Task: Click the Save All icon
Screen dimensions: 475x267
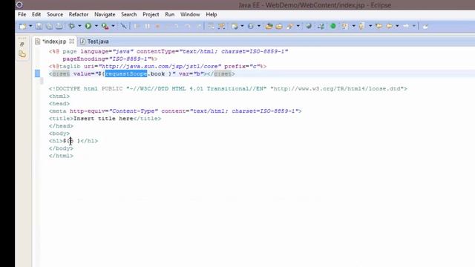Action: (x=49, y=27)
